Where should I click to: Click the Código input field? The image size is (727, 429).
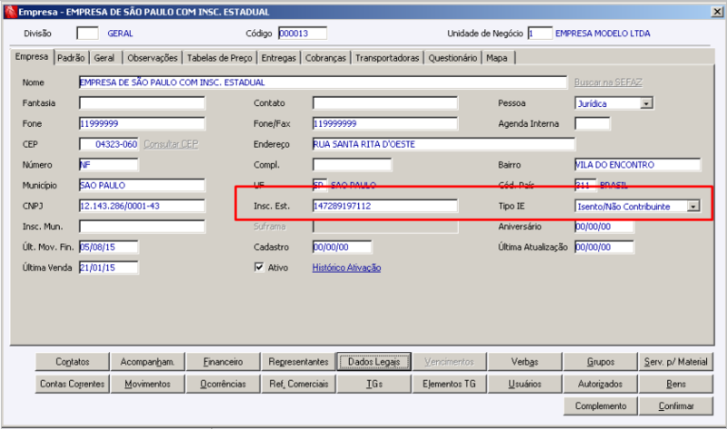(x=303, y=34)
